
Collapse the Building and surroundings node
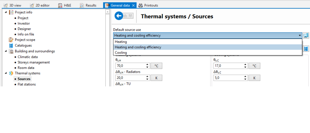pos(6,51)
